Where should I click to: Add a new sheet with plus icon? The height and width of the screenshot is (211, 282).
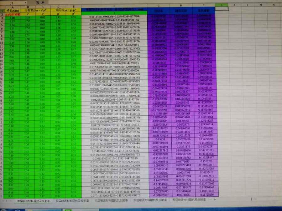(x=215, y=199)
